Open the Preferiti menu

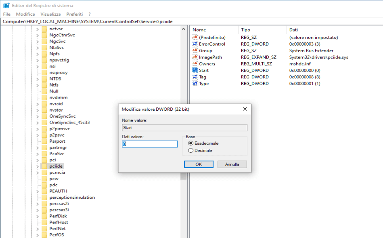(x=75, y=14)
